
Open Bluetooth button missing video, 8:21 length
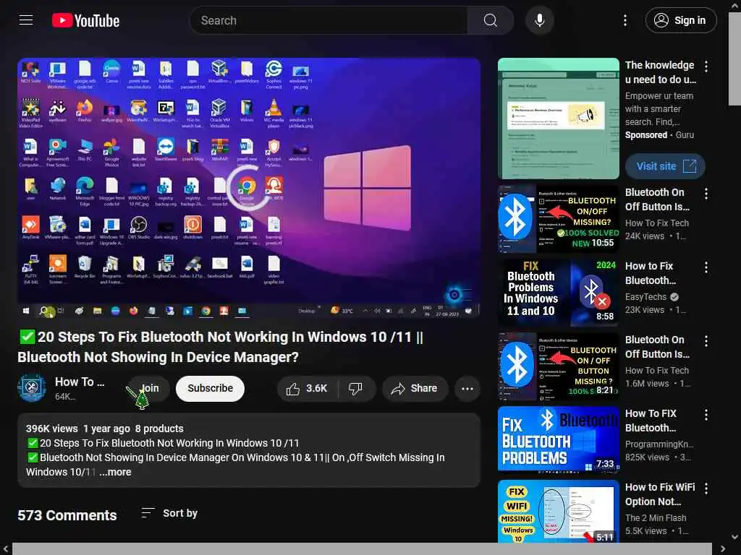click(558, 366)
